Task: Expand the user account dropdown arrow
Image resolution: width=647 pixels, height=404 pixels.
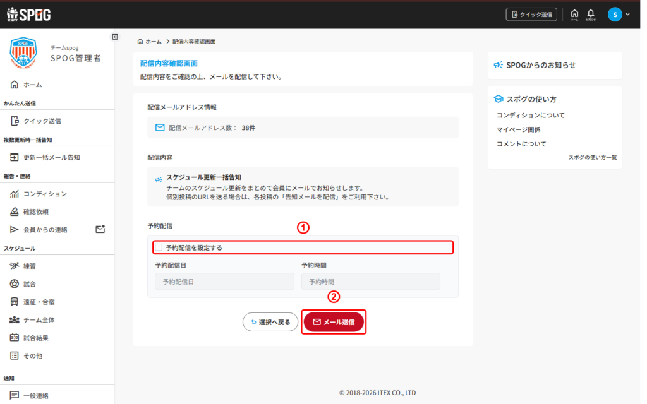Action: [627, 15]
